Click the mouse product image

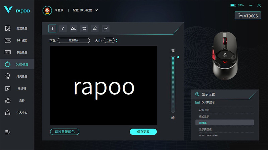pos(225,56)
